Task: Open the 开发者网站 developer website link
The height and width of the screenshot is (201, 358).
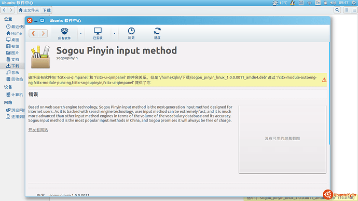Action: click(x=38, y=130)
